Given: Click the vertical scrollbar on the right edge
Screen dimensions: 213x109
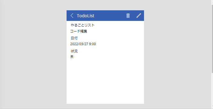Looking at the screenshot, I should (x=212, y=39).
